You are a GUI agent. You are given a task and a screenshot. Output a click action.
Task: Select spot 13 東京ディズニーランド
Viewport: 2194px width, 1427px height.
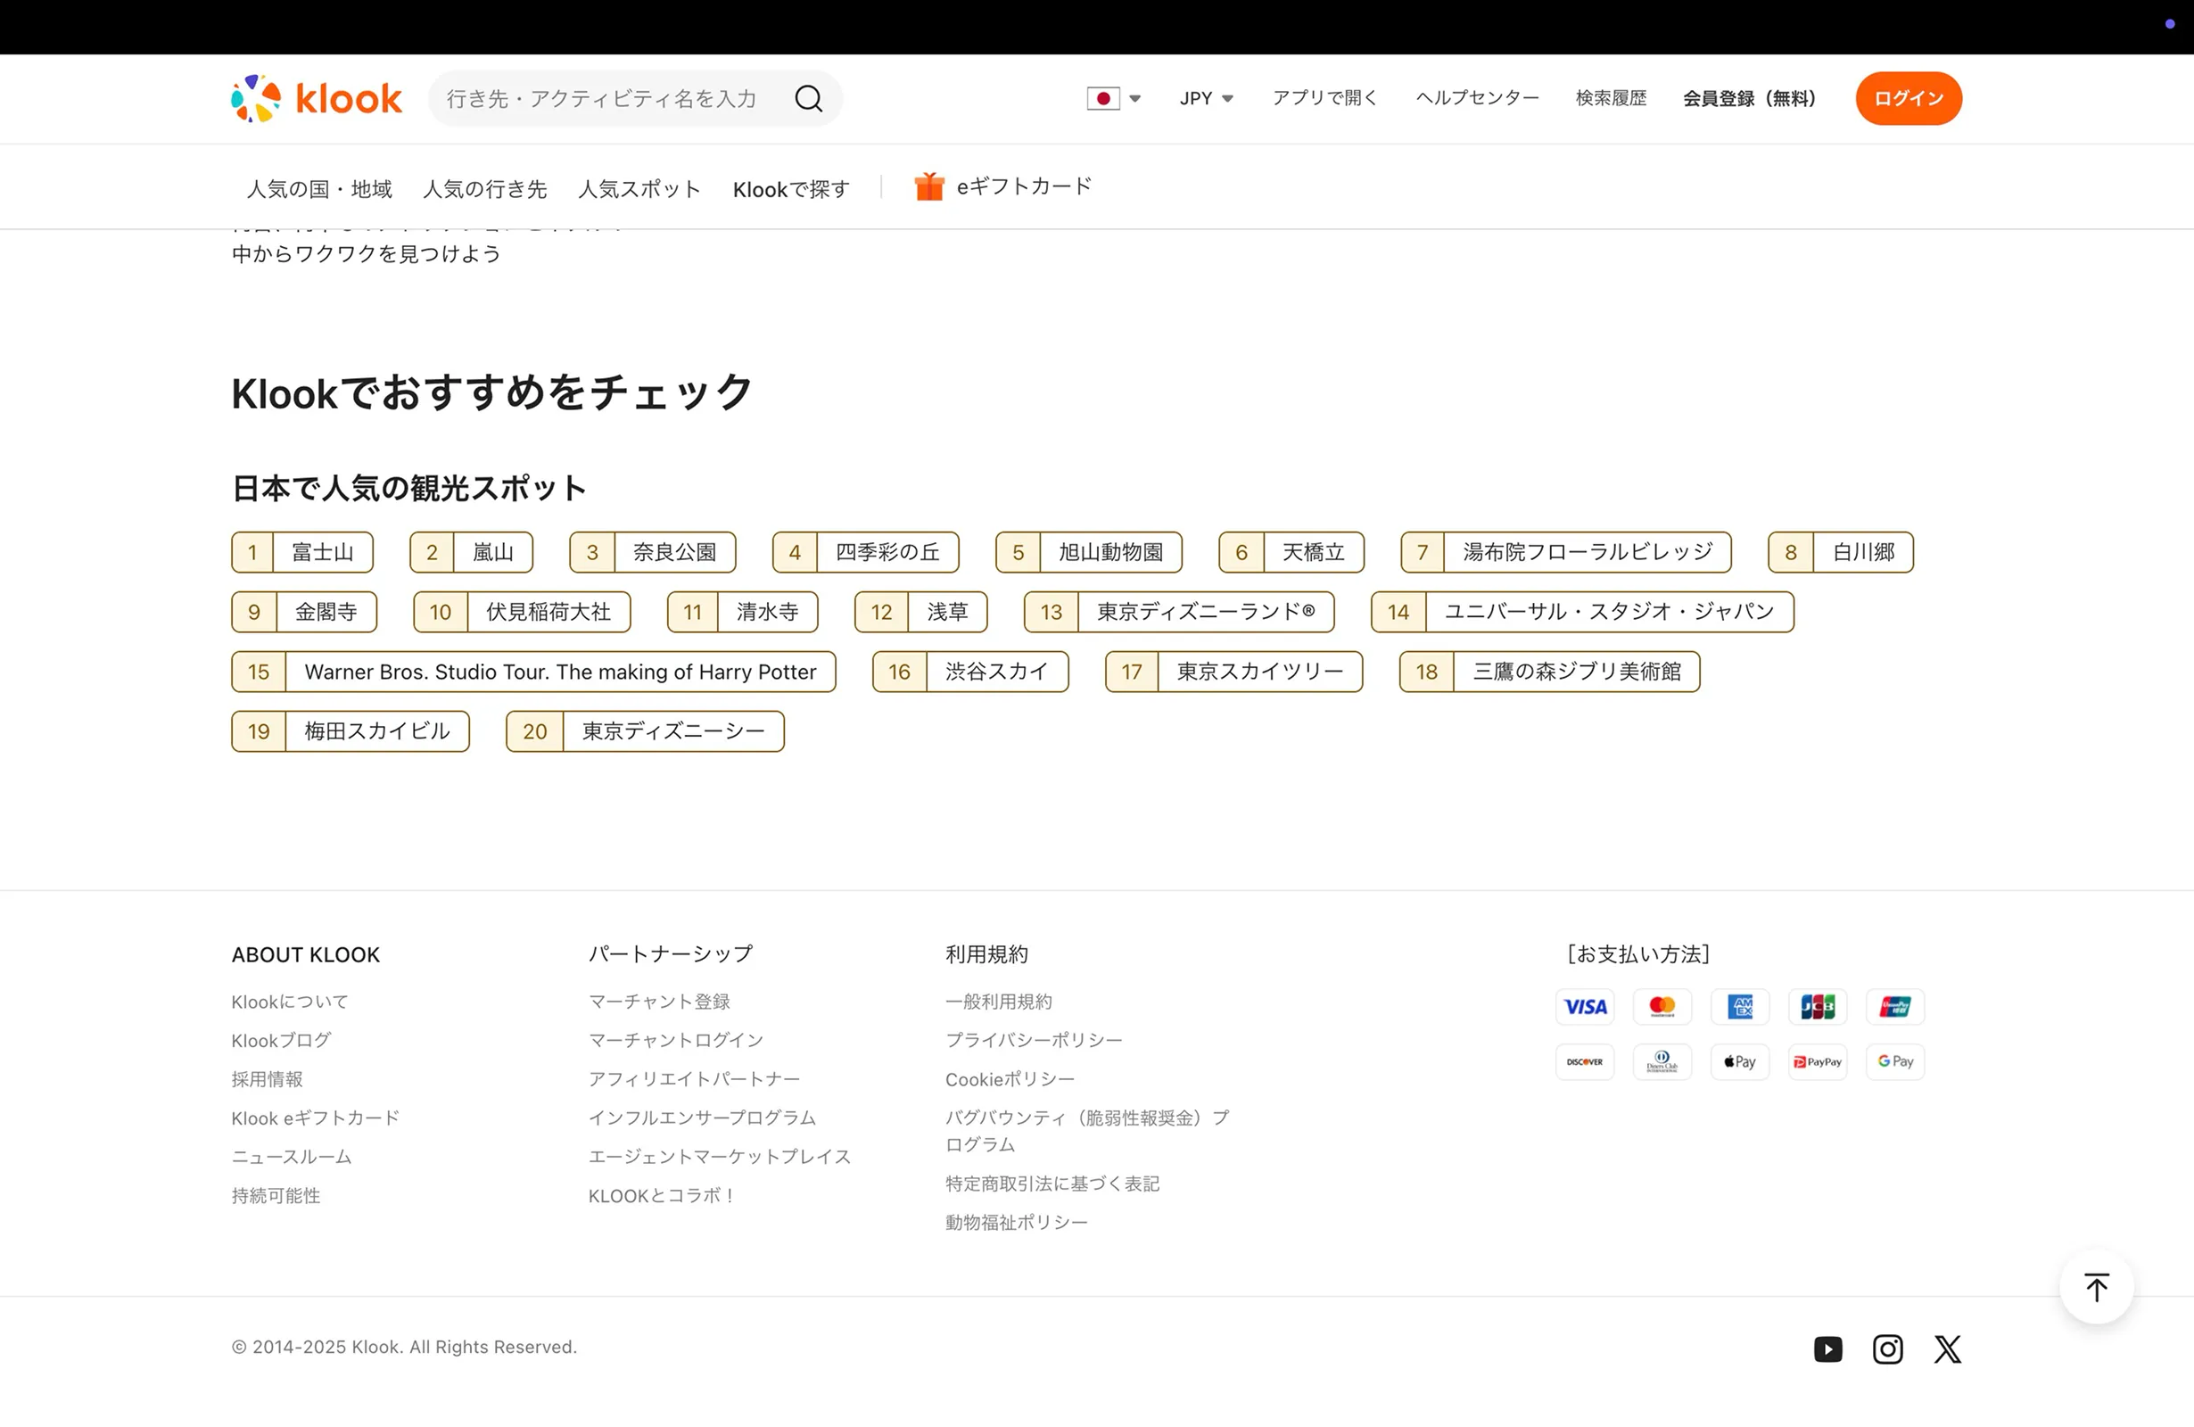point(1179,612)
